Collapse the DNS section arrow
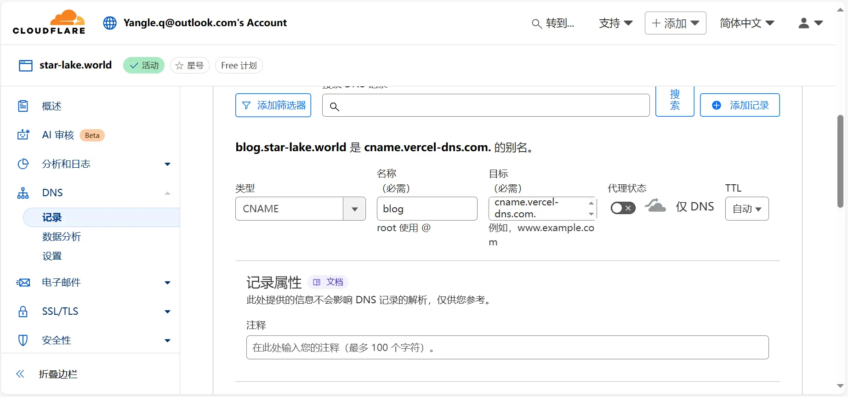Screen dimensions: 848x397 [x=167, y=193]
